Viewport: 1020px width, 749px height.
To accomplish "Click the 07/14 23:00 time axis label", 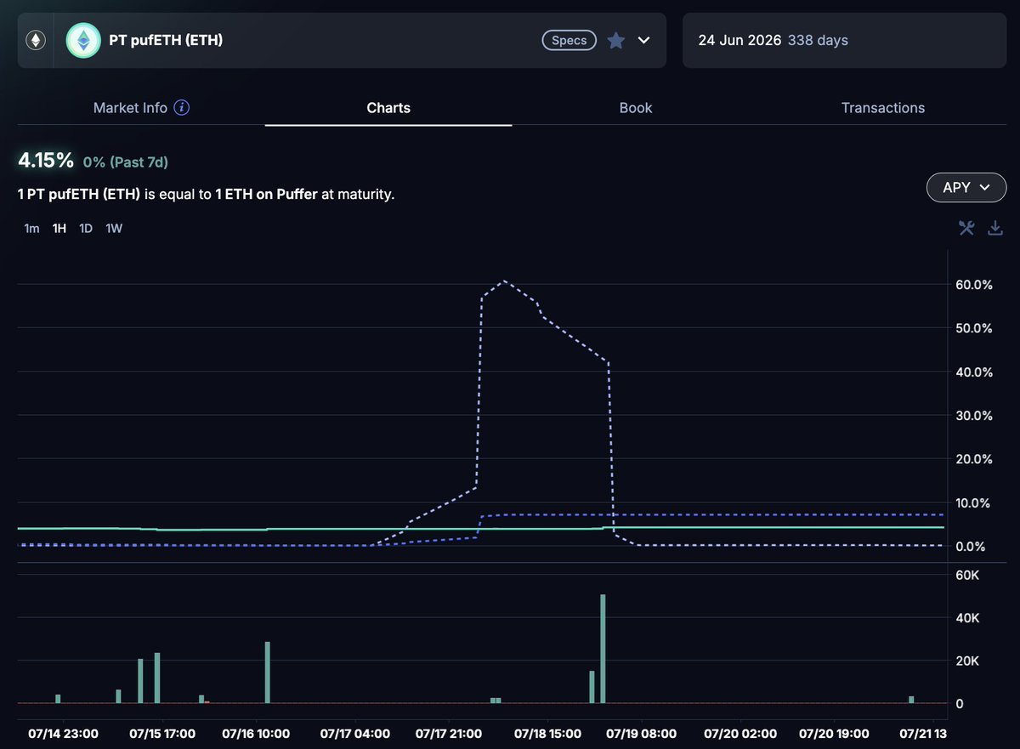I will tap(63, 733).
